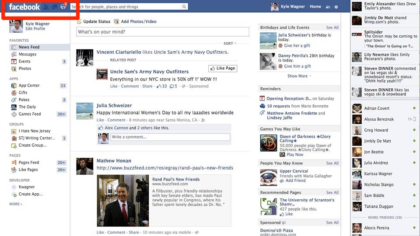This screenshot has height=236, width=420.
Task: Like Julia Schweizer's Women's Day post
Action: (x=100, y=120)
